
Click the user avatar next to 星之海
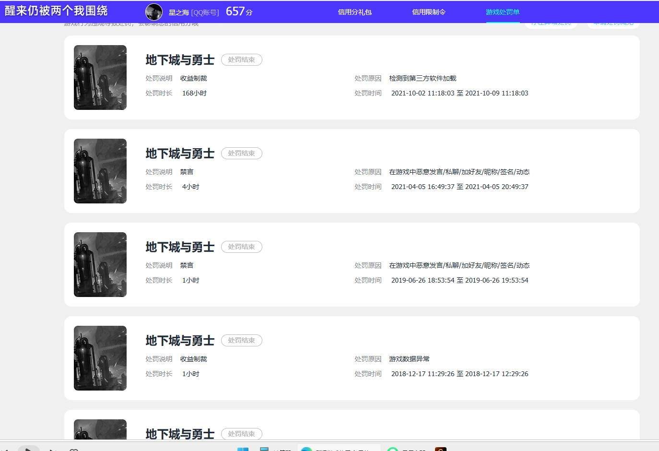click(154, 12)
